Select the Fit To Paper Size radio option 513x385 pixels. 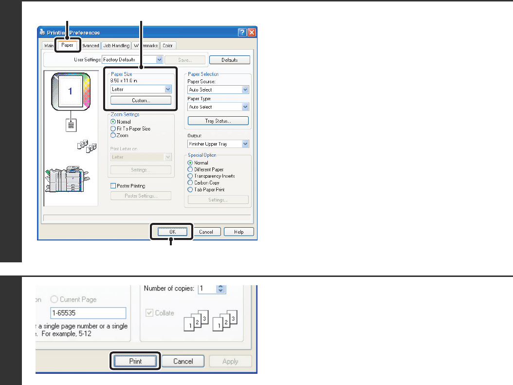(113, 128)
